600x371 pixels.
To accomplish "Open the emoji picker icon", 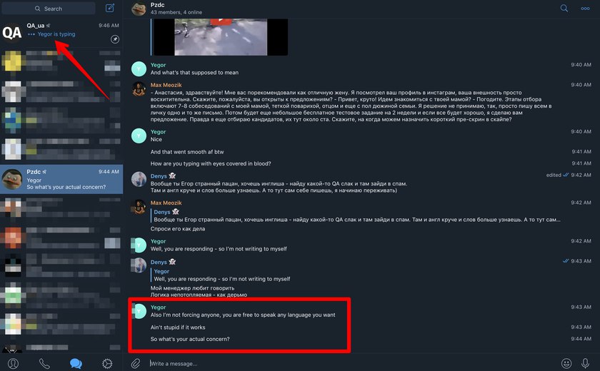I will tap(566, 363).
